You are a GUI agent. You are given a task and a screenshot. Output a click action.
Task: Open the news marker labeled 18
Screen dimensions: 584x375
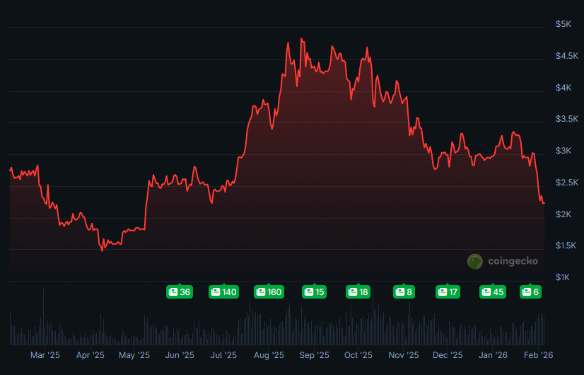point(358,292)
